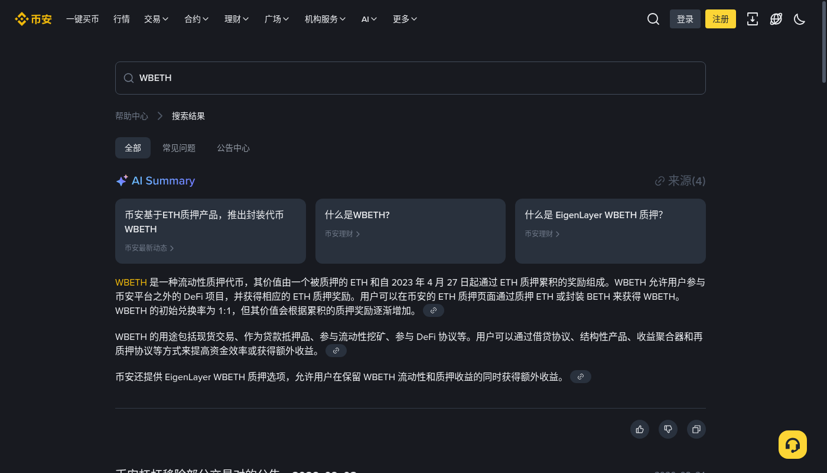Open 推出封装代币 WBETH source card
827x473 pixels.
(x=210, y=231)
